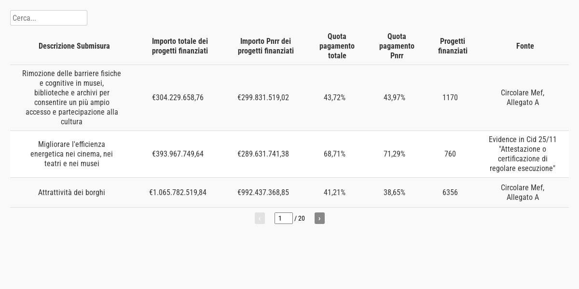Image resolution: width=579 pixels, height=289 pixels.
Task: Click the Cerca search field
Action: tap(48, 18)
